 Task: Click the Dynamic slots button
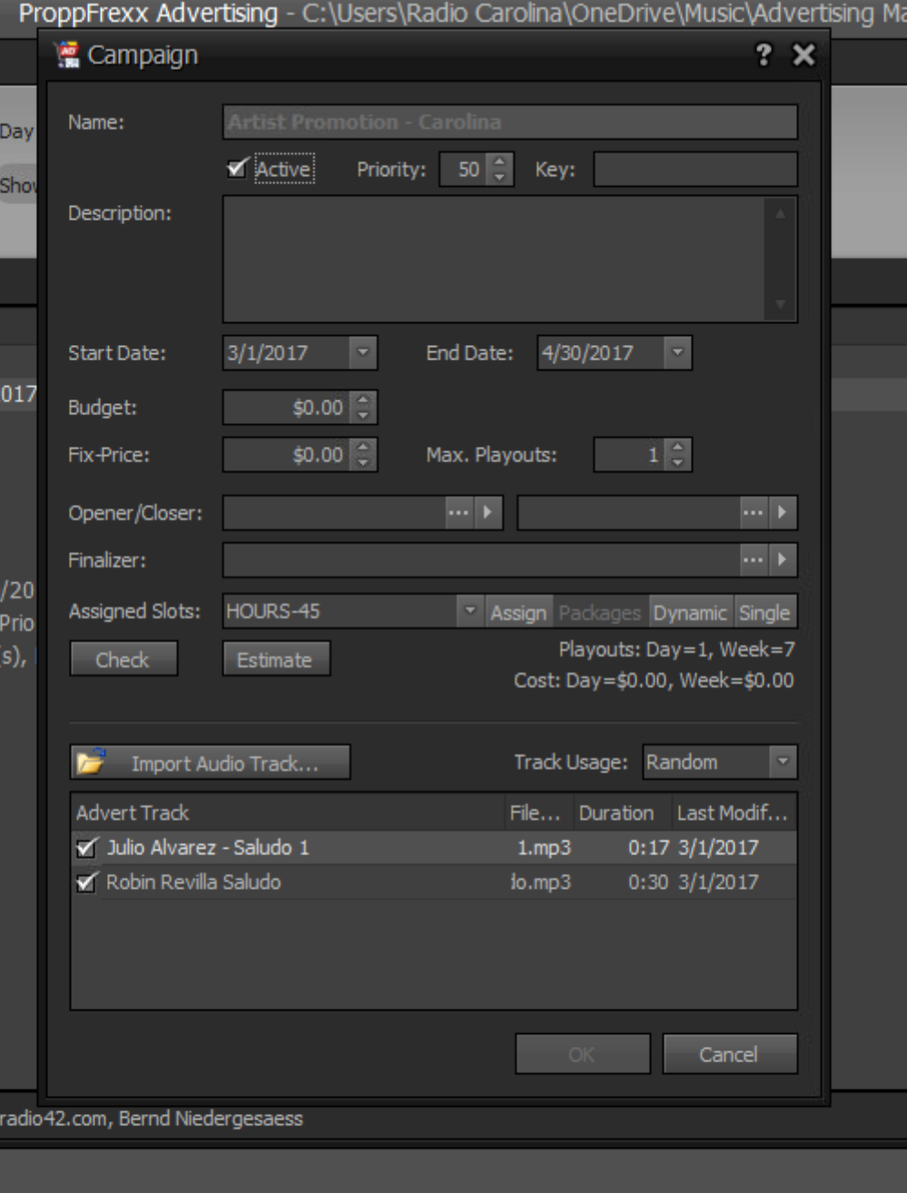click(x=690, y=613)
